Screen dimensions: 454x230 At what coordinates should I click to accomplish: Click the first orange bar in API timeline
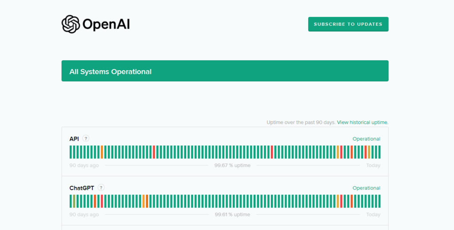point(102,152)
